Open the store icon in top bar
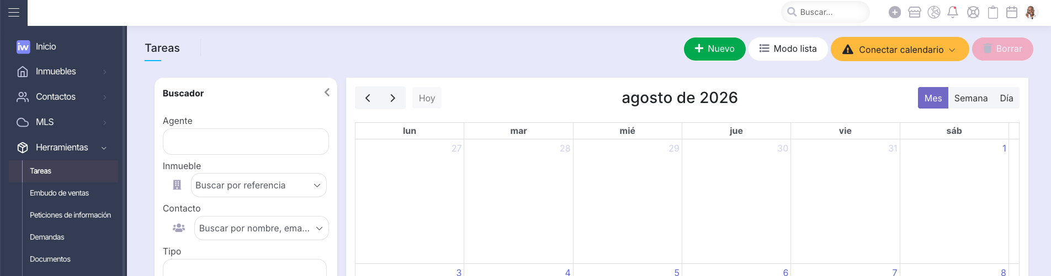Viewport: 1051px width, 276px height. pos(915,12)
